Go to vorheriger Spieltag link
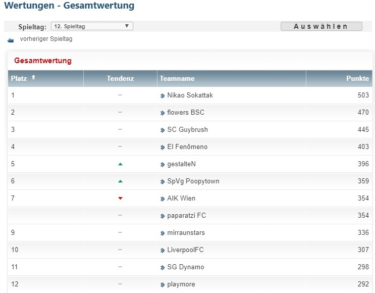The image size is (375, 293). point(46,39)
